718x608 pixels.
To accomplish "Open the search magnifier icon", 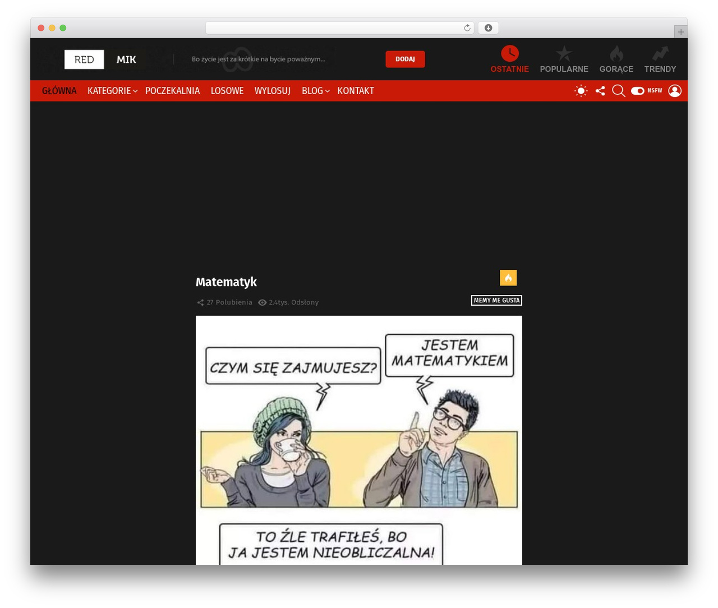I will [x=618, y=91].
